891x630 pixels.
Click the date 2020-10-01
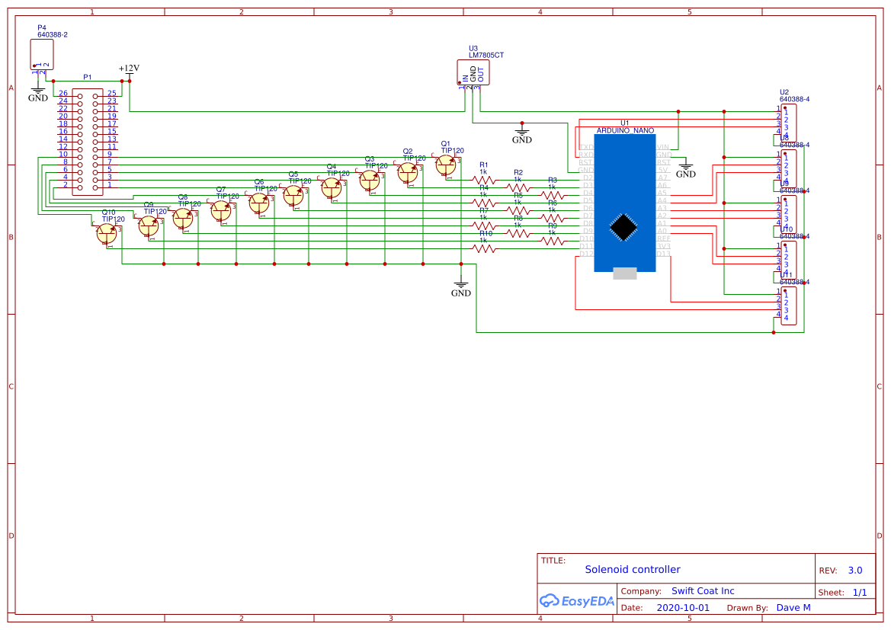click(684, 607)
